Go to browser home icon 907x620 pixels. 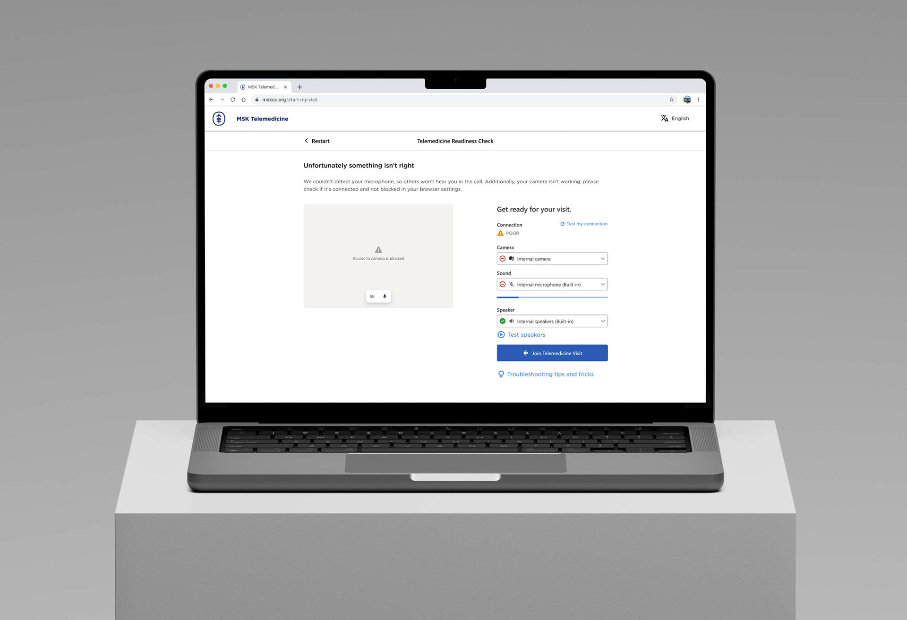pyautogui.click(x=244, y=100)
